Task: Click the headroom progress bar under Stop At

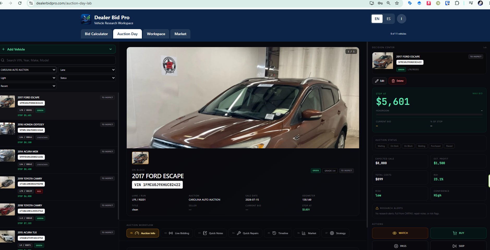Action: point(429,114)
